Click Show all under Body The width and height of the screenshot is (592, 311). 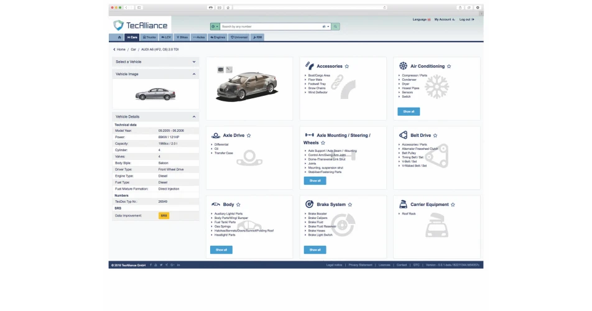click(221, 250)
